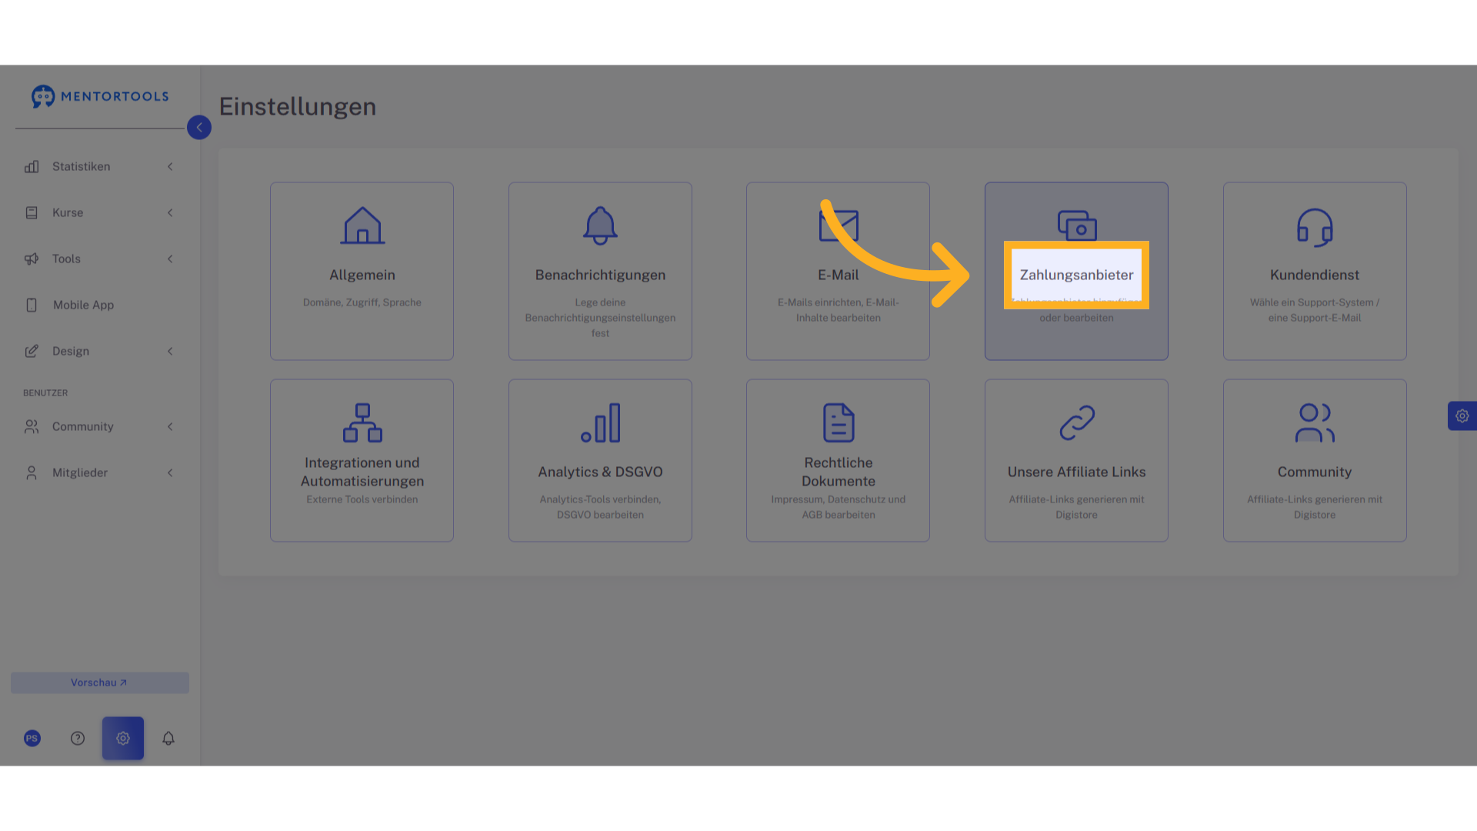
Task: Open the Rechtliche Dokumente title
Action: pyautogui.click(x=839, y=472)
